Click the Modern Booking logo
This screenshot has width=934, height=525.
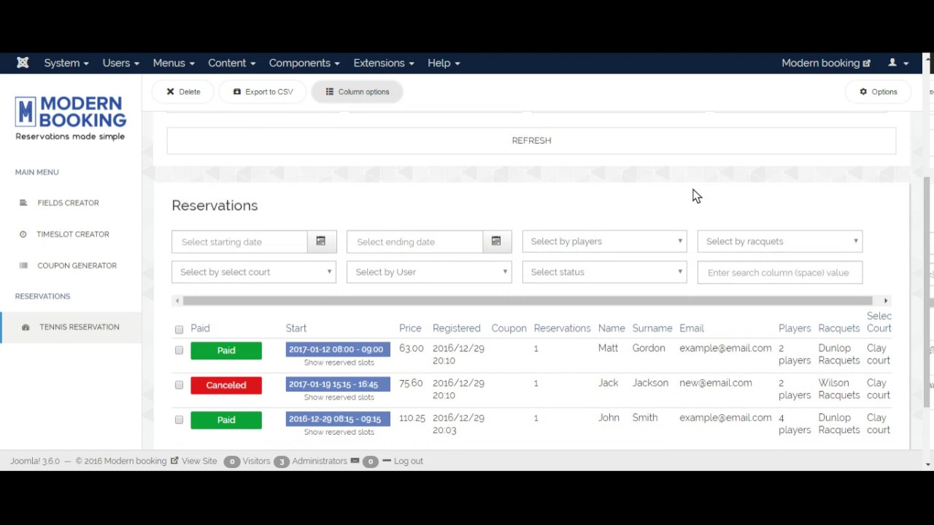pyautogui.click(x=71, y=118)
